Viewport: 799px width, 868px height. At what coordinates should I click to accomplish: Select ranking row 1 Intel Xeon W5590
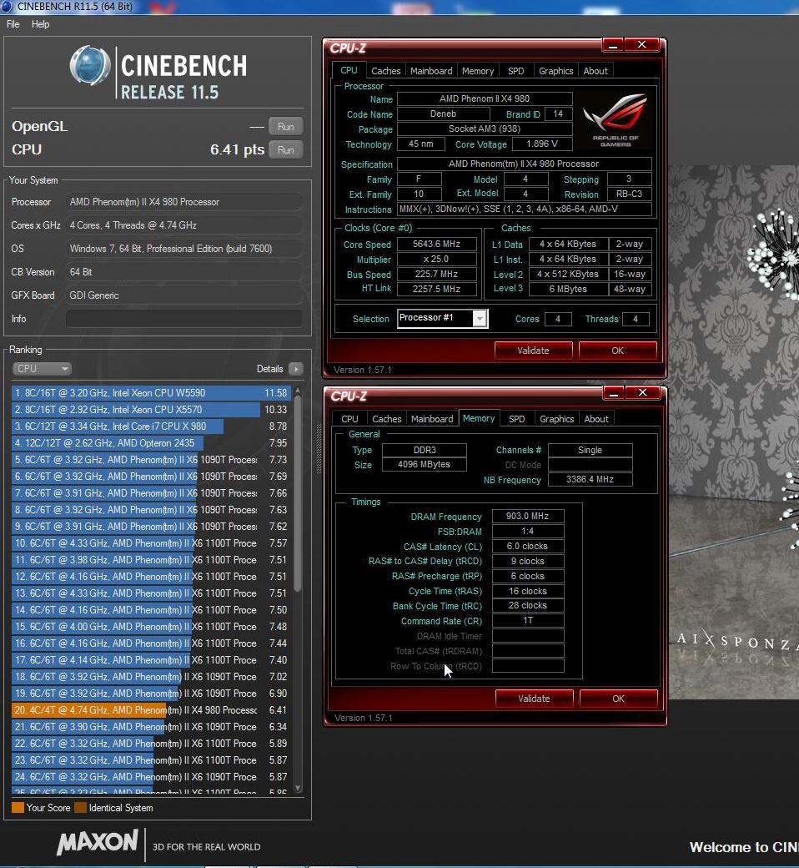(151, 393)
